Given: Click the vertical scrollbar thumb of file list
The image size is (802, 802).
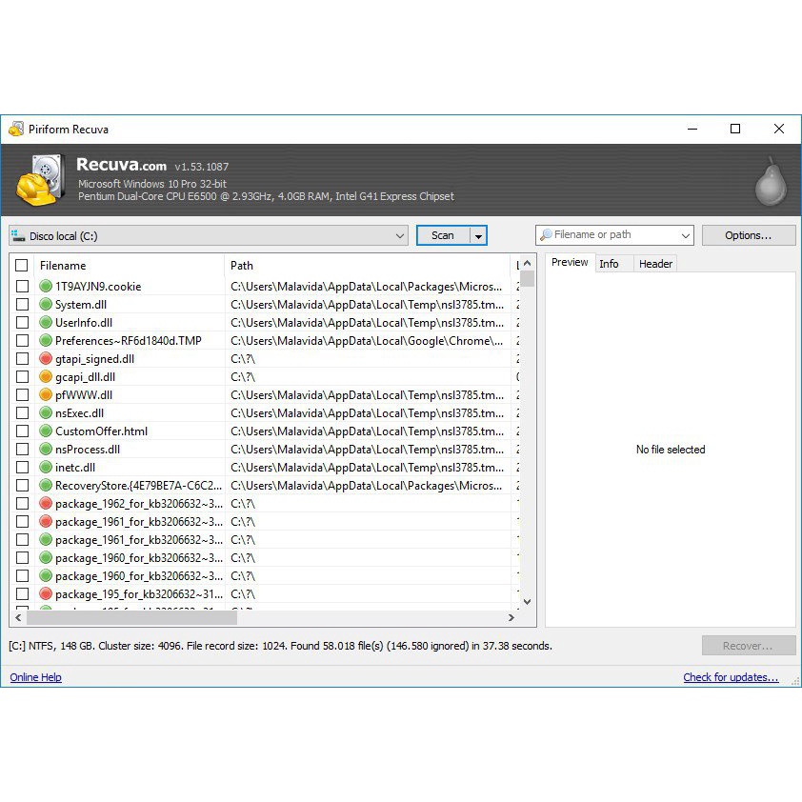Looking at the screenshot, I should pyautogui.click(x=528, y=279).
